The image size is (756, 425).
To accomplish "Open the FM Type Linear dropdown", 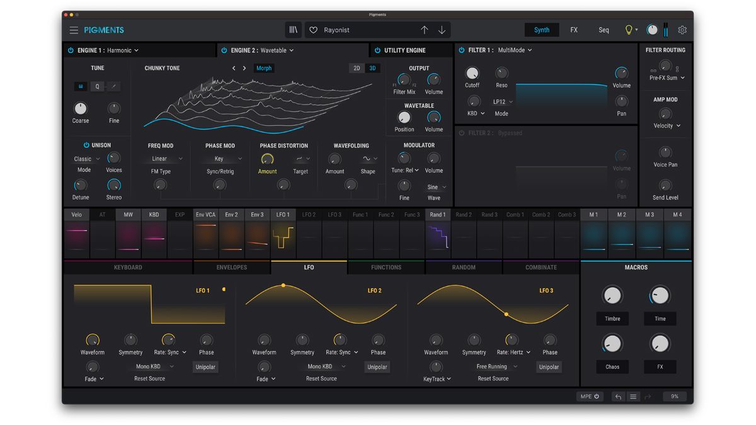I will (x=167, y=159).
